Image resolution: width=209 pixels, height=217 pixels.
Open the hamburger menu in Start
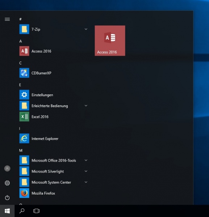click(7, 19)
